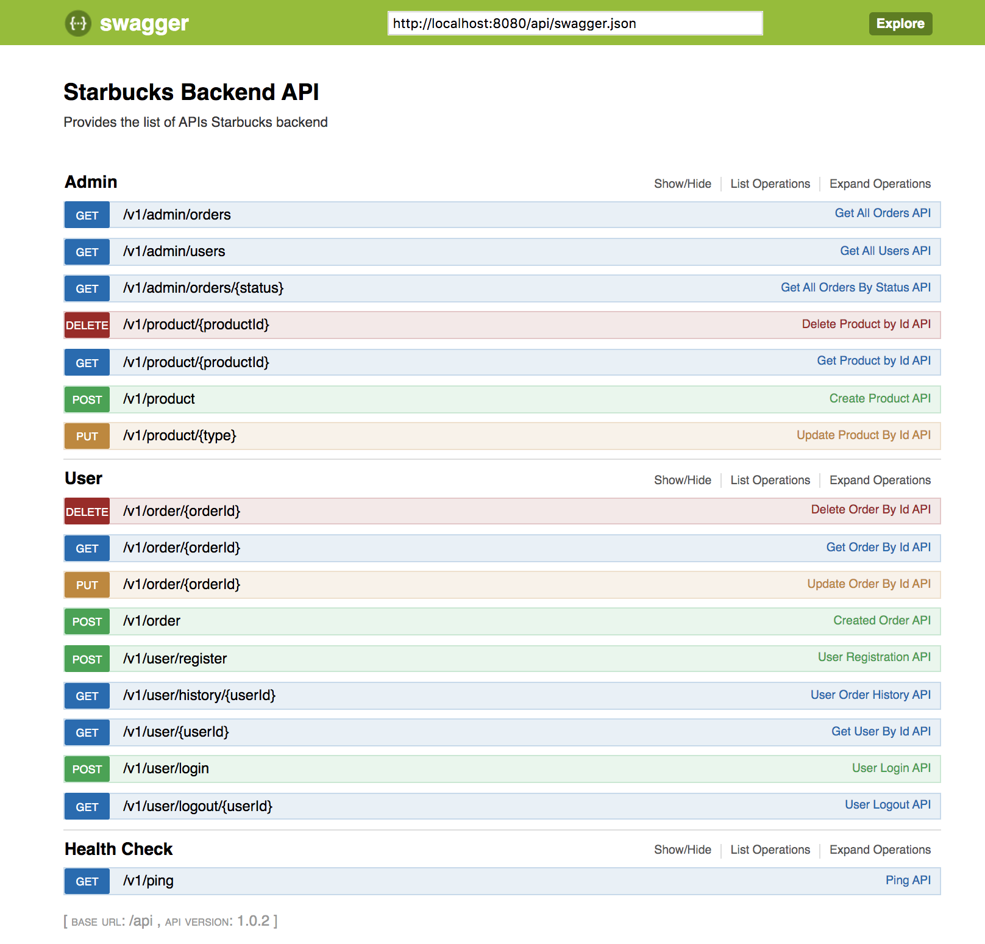Click GET badge for /v1/order/{orderId}
The width and height of the screenshot is (985, 944).
tap(87, 548)
